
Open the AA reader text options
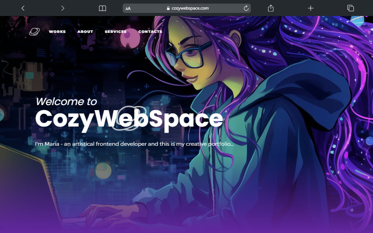[x=128, y=9]
